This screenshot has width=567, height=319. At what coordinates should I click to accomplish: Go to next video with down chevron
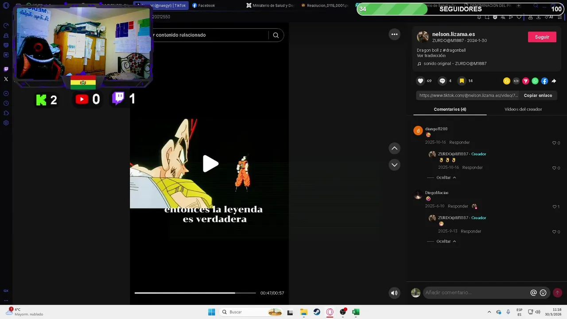point(394,165)
